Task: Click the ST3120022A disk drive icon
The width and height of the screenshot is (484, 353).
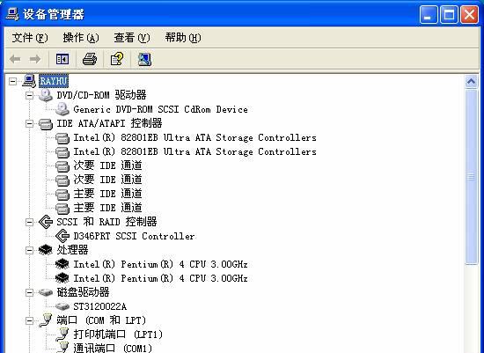Action: pyautogui.click(x=62, y=306)
